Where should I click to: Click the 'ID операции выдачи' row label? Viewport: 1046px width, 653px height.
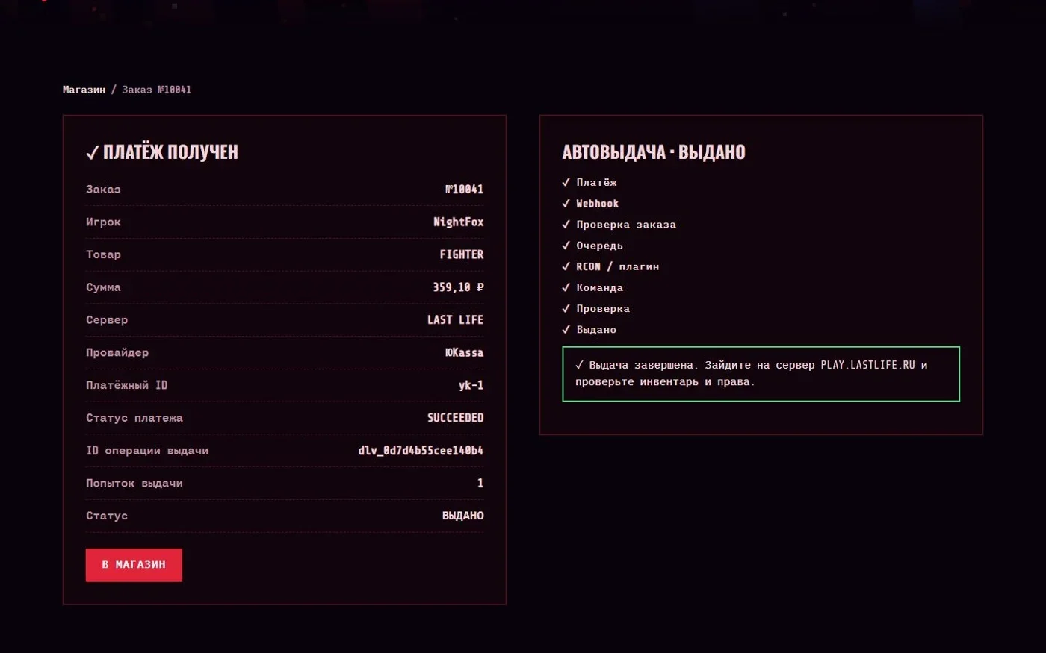[x=147, y=451]
